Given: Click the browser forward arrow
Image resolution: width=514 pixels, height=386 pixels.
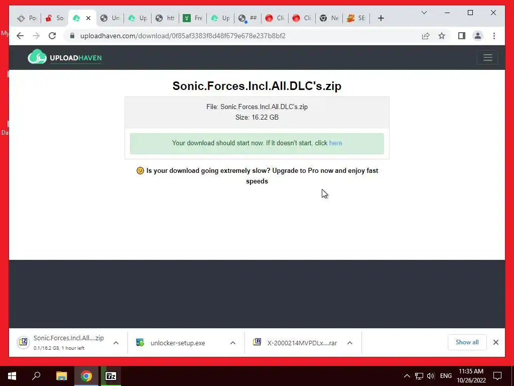Looking at the screenshot, I should [36, 36].
